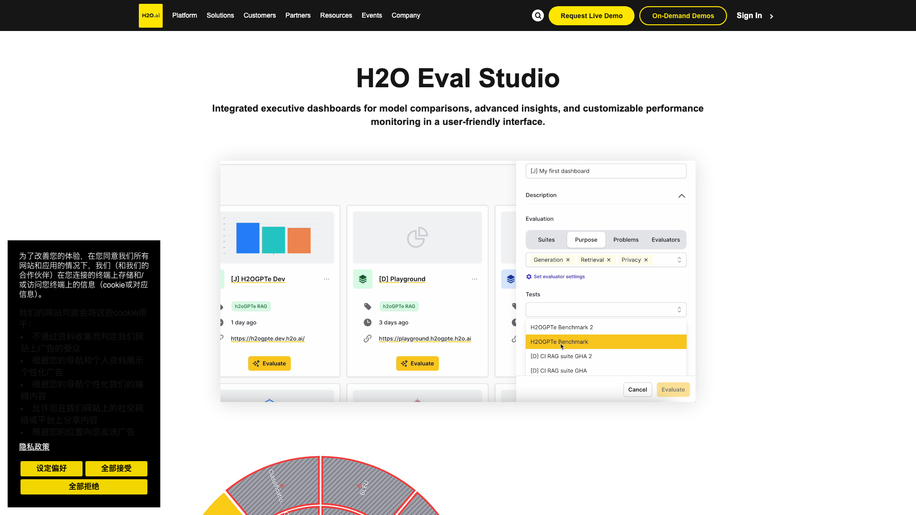Open the [J] H2OGPTe Dev title link

(258, 279)
